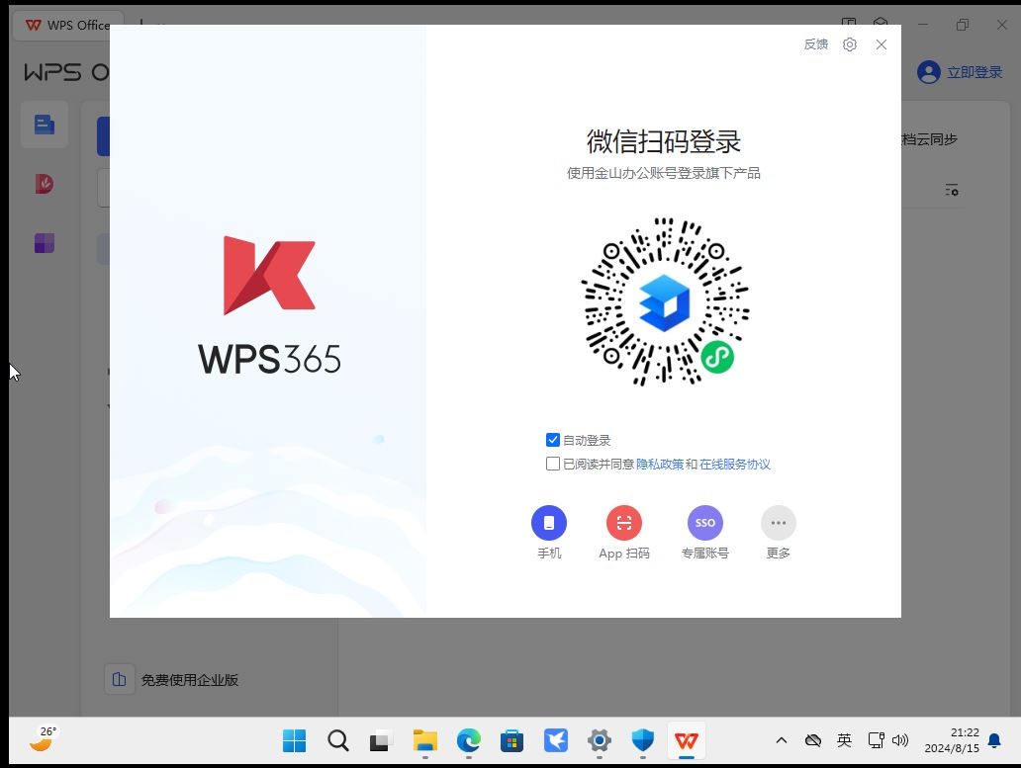This screenshot has height=768, width=1021.
Task: Open the Docer templates icon in the sidebar
Action: pyautogui.click(x=44, y=184)
